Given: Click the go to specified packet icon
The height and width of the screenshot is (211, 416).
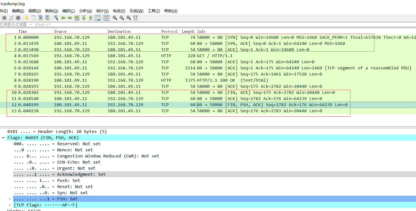Looking at the screenshot, I should click(x=77, y=18).
